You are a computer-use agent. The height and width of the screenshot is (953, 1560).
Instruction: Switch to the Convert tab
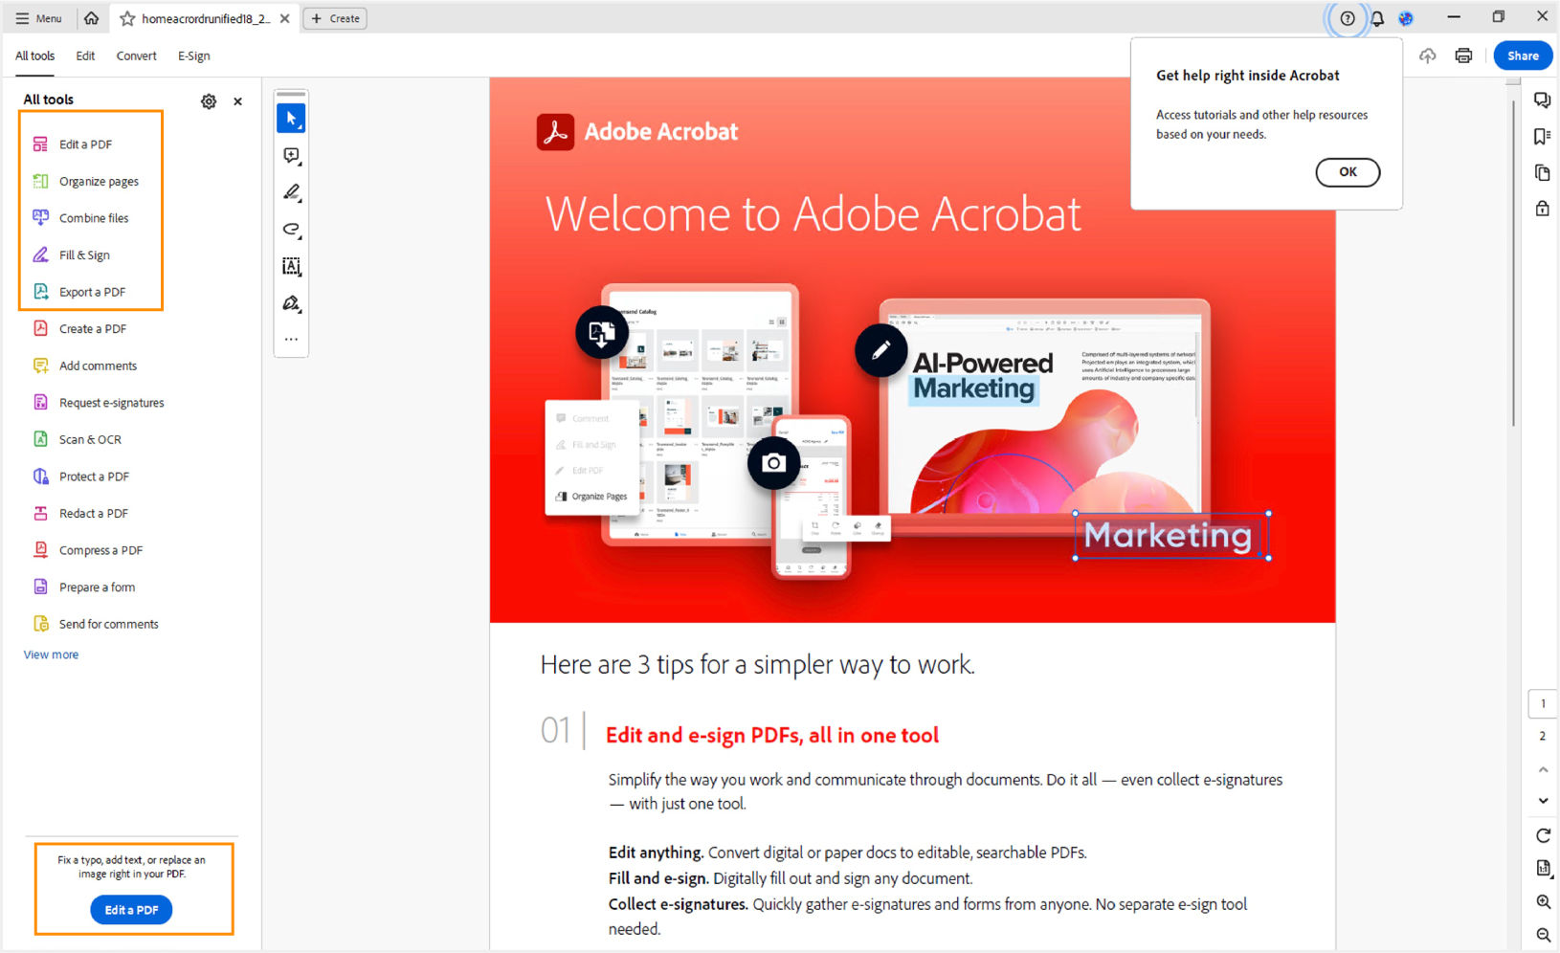136,55
